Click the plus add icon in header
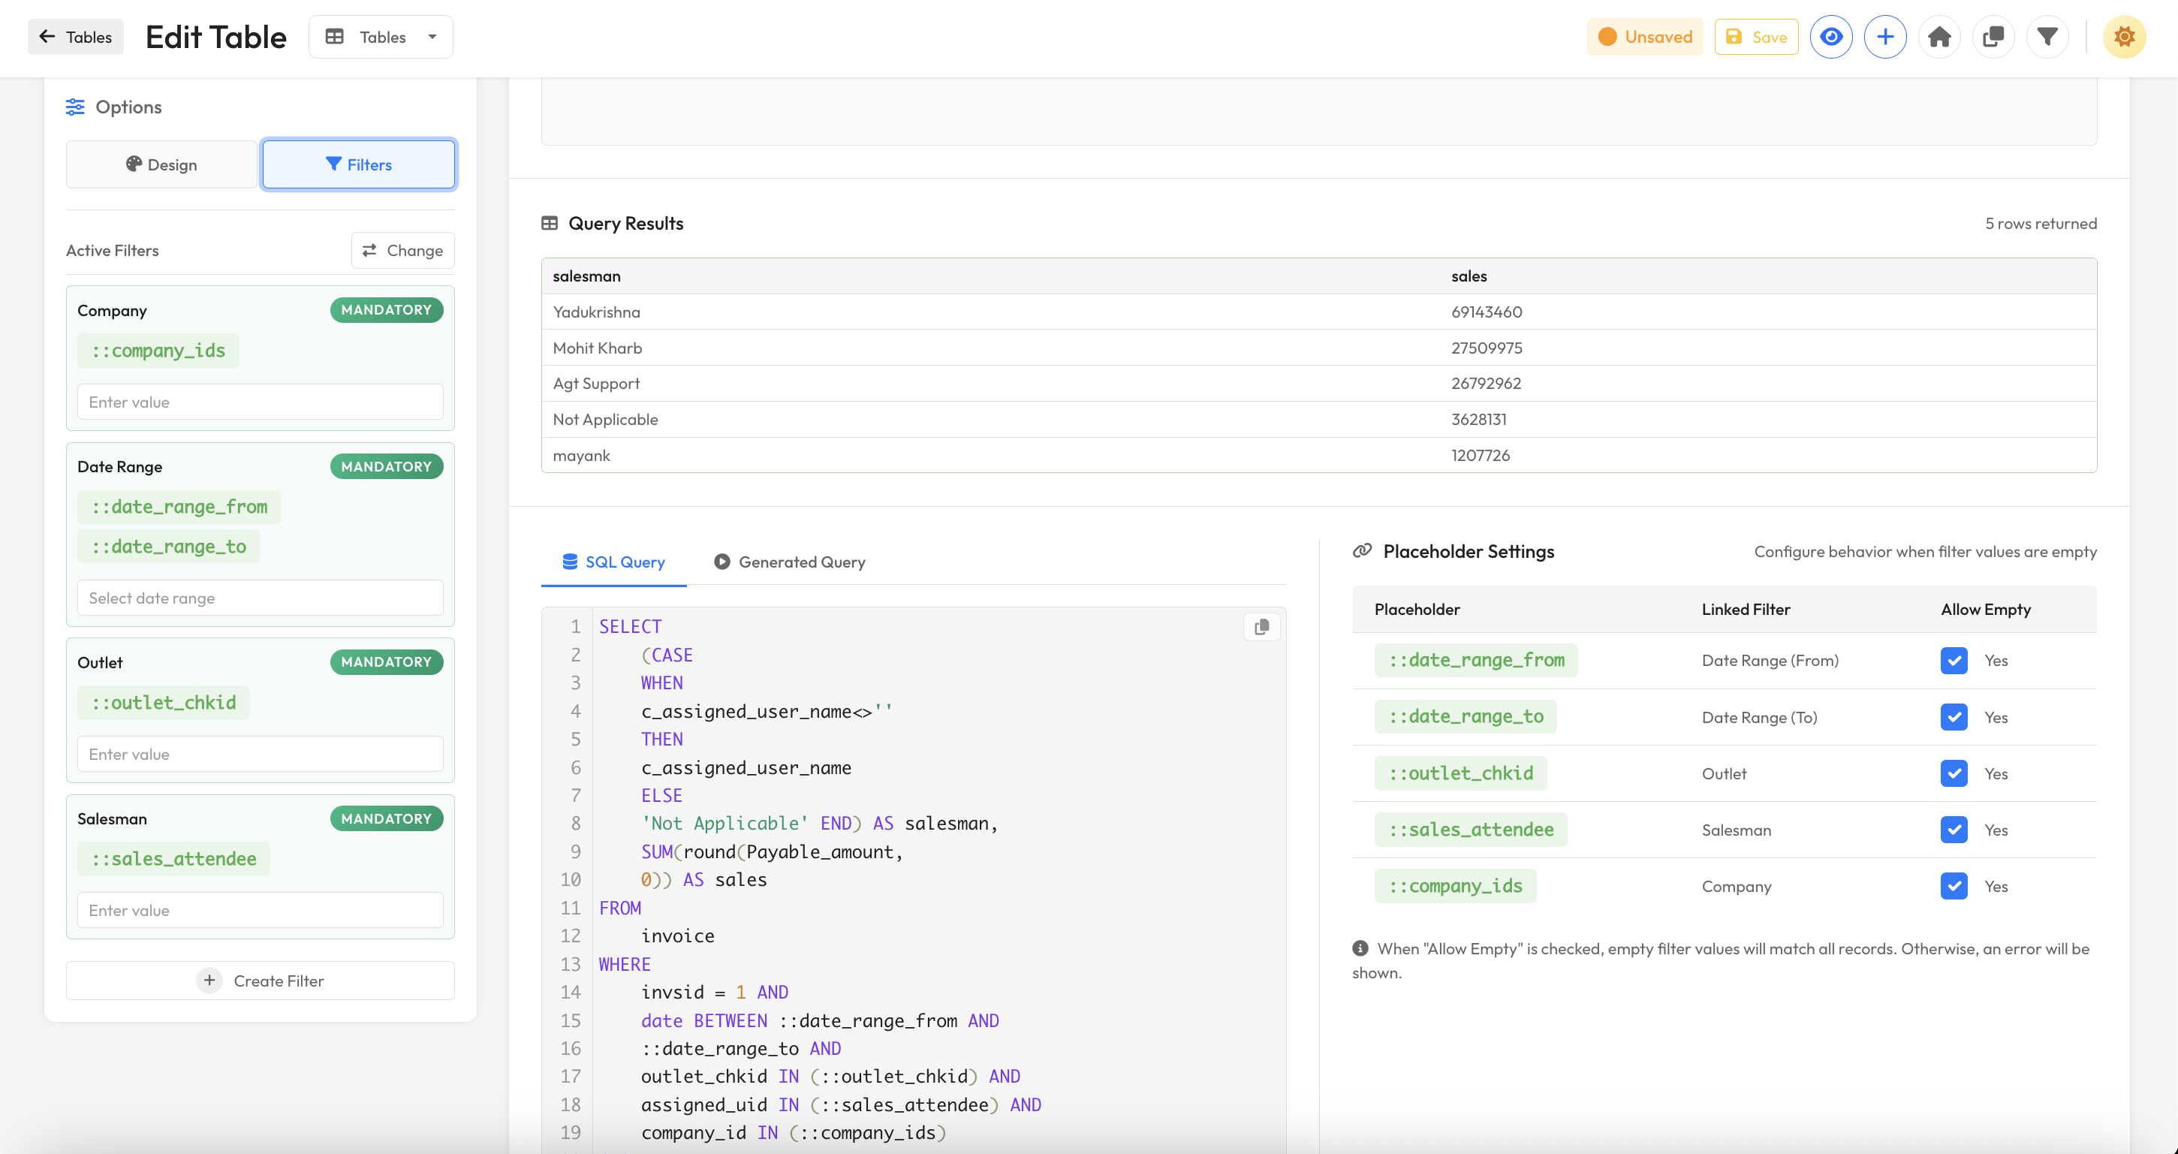 [1884, 38]
